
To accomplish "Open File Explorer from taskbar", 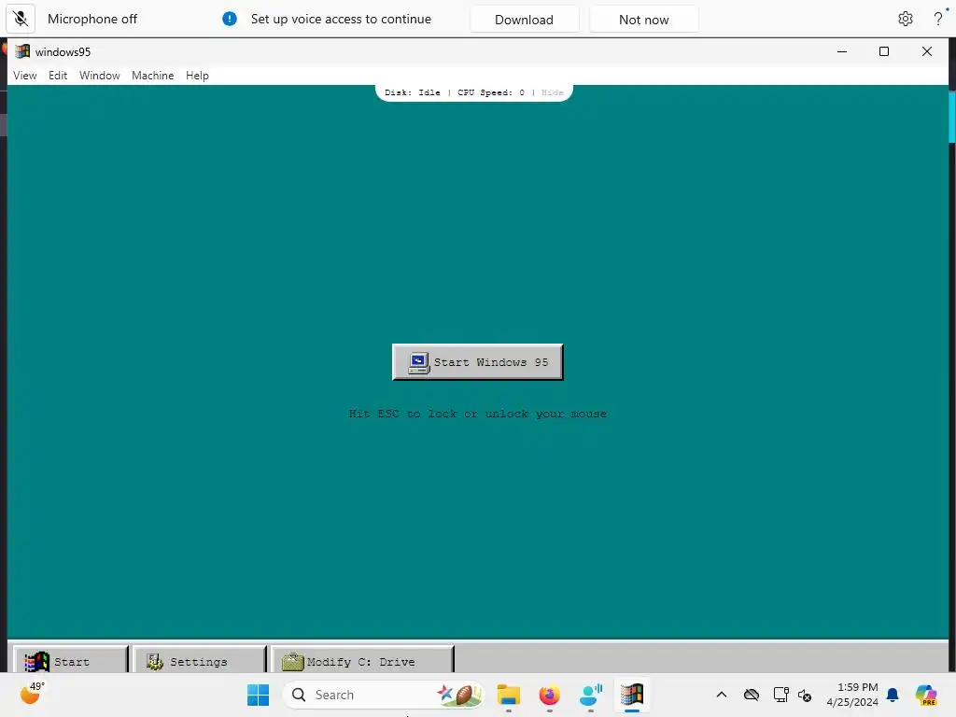I will [509, 695].
